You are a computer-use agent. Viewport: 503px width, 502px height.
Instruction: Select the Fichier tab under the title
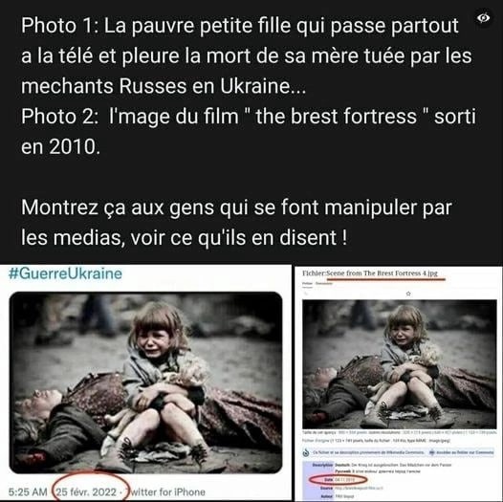pyautogui.click(x=307, y=283)
